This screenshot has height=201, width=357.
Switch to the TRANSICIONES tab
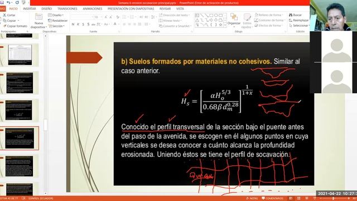[67, 9]
